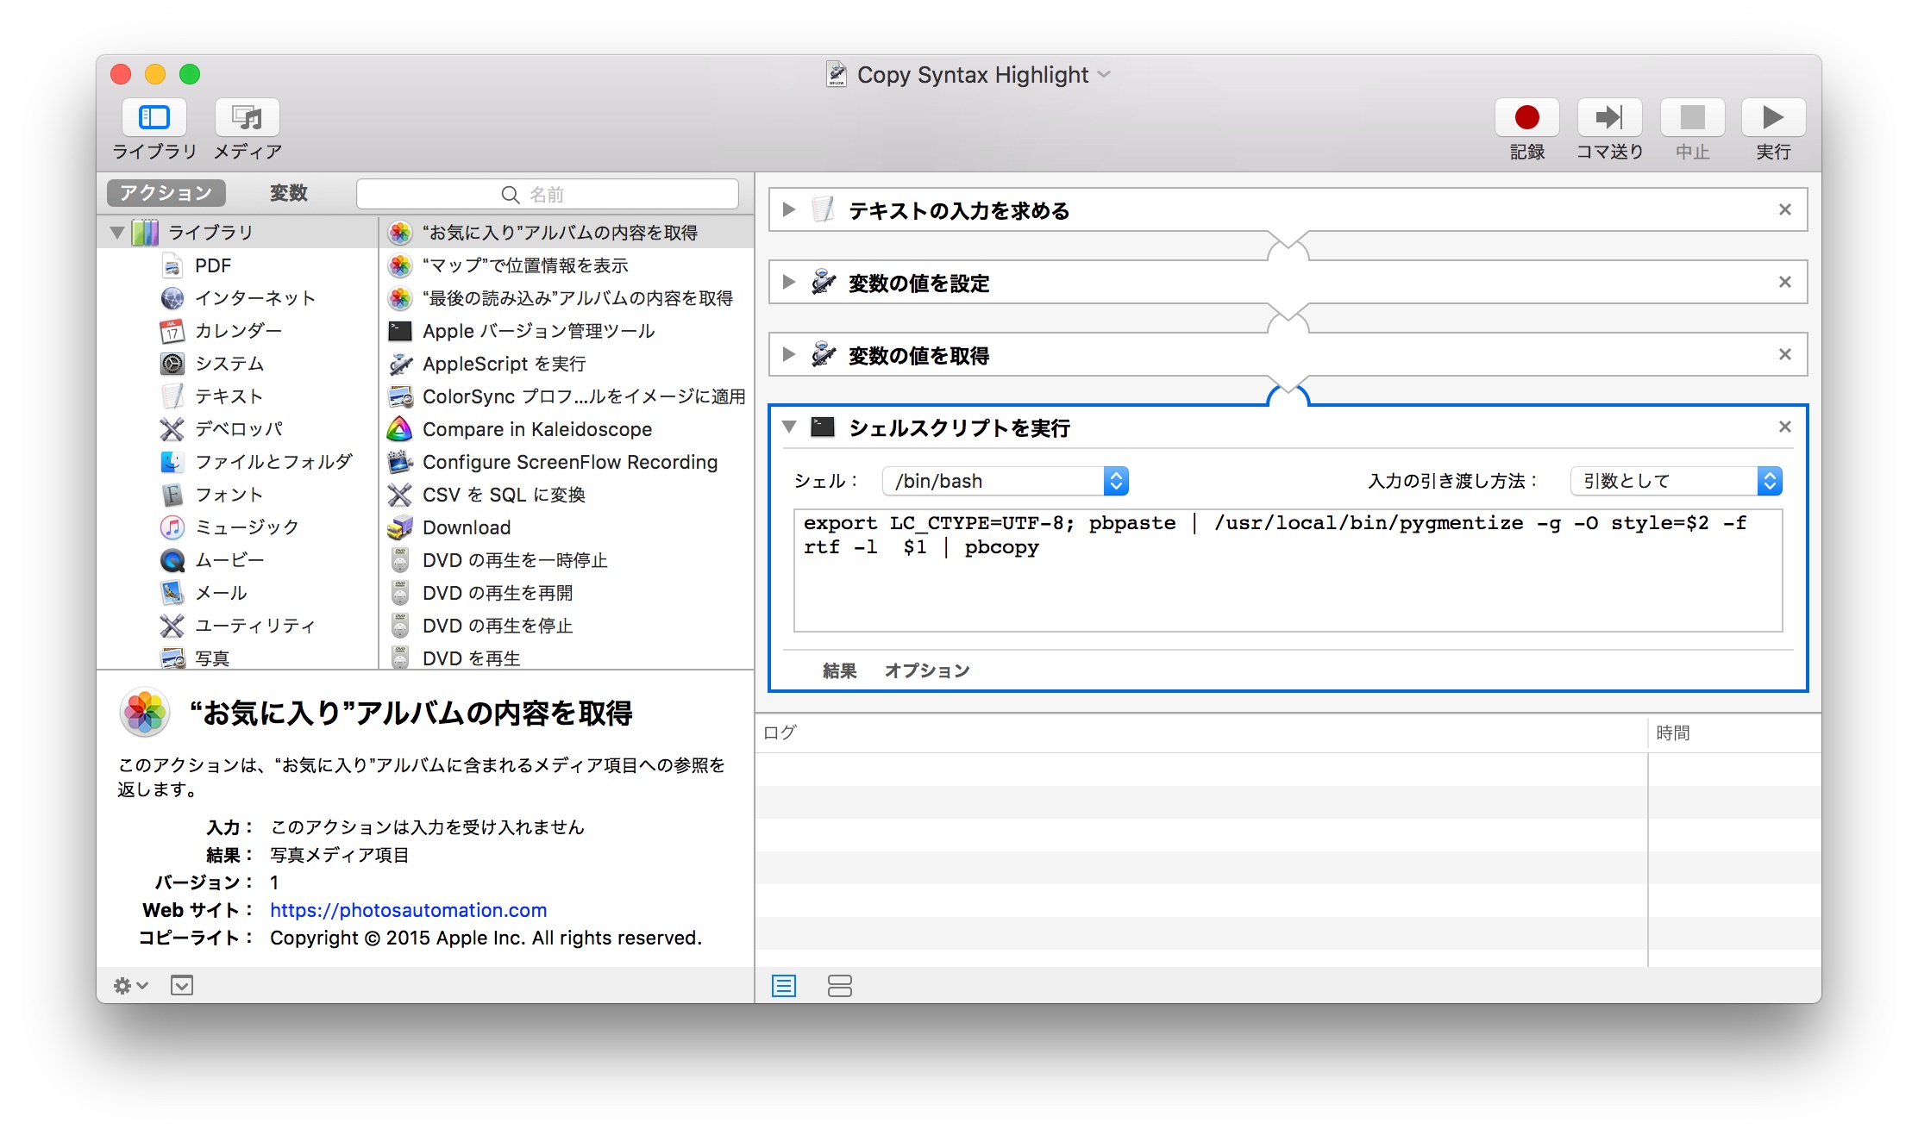Open the Media (メディア) browser button
1918x1141 pixels.
pos(248,118)
